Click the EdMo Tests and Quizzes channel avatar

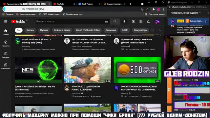[67, 41]
